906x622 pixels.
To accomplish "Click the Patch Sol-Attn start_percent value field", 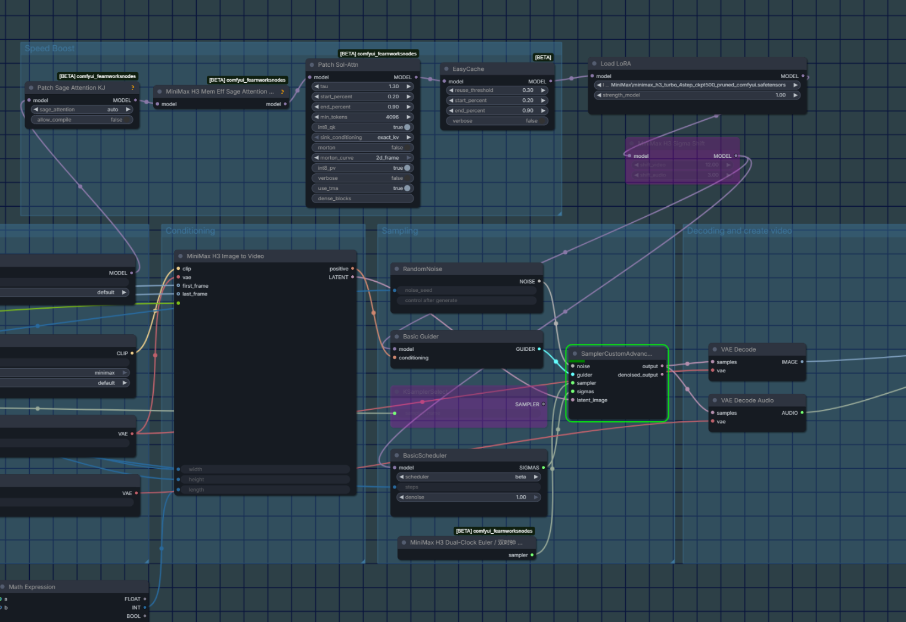I will [362, 97].
